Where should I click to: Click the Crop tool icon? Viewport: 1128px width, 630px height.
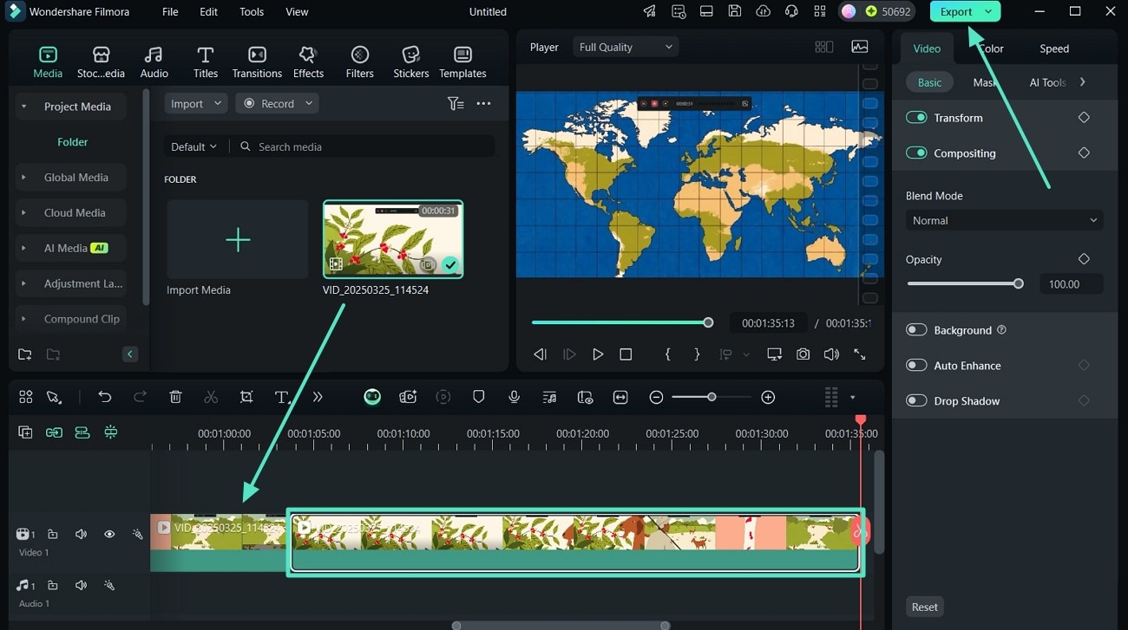246,397
